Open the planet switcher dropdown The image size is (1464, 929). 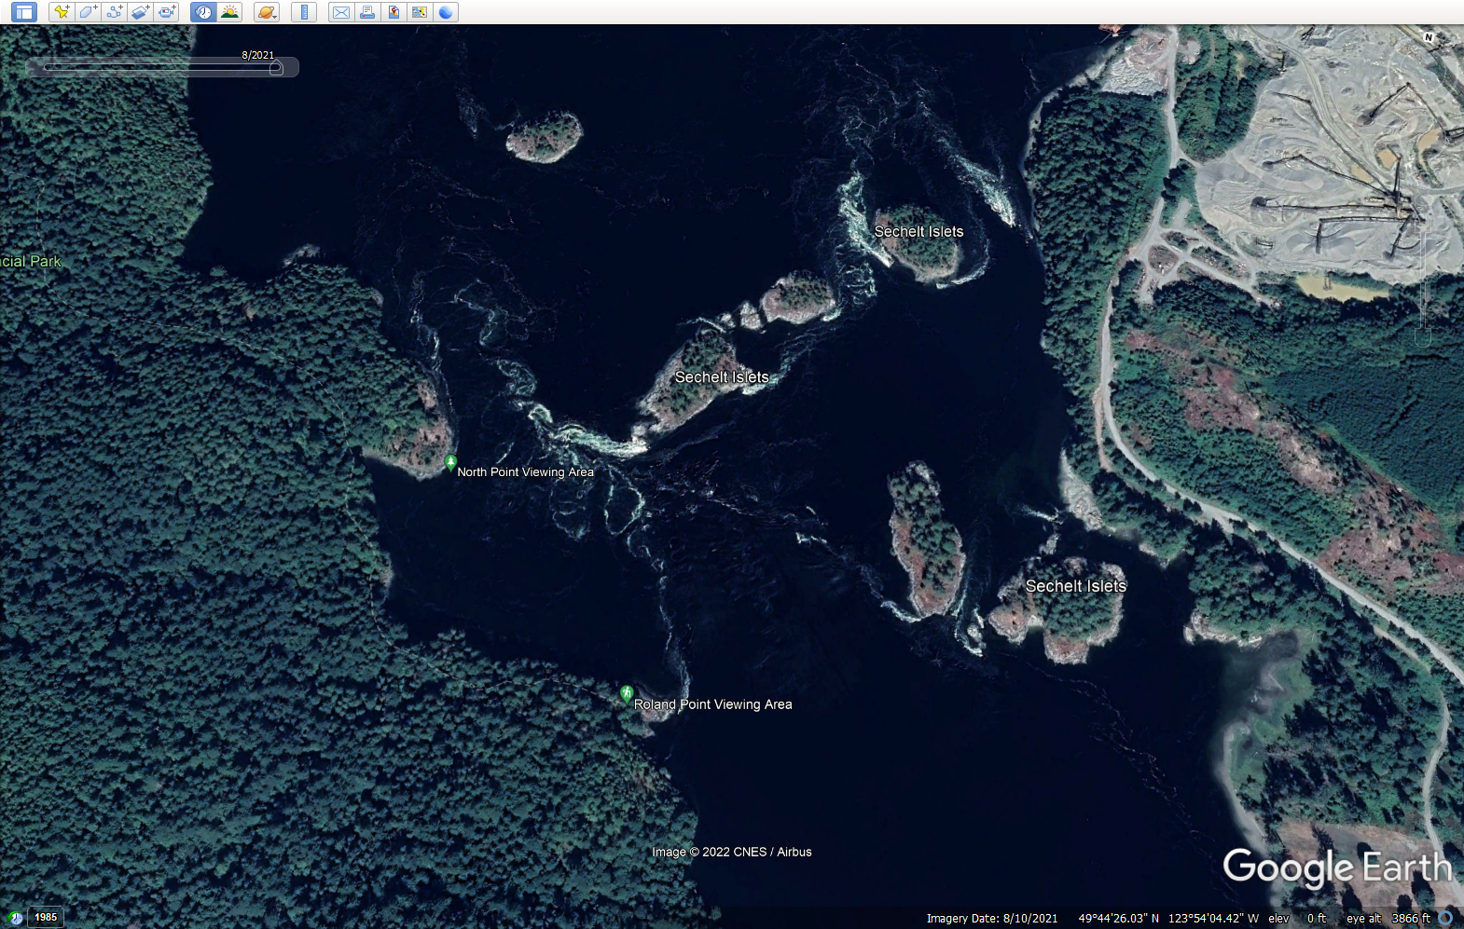[267, 12]
